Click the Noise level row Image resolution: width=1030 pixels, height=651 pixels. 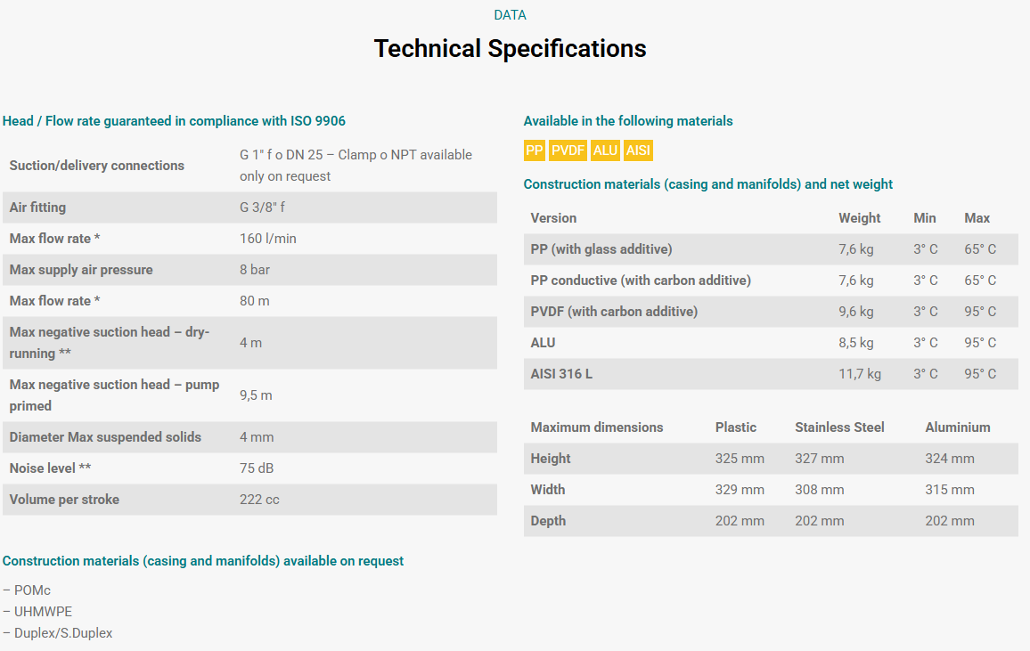pos(249,468)
